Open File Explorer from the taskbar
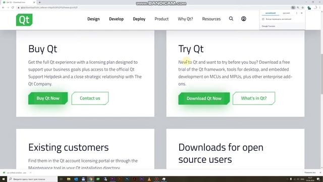 click(x=69, y=179)
